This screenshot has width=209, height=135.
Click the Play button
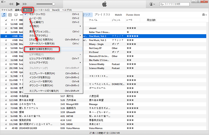[18, 4]
